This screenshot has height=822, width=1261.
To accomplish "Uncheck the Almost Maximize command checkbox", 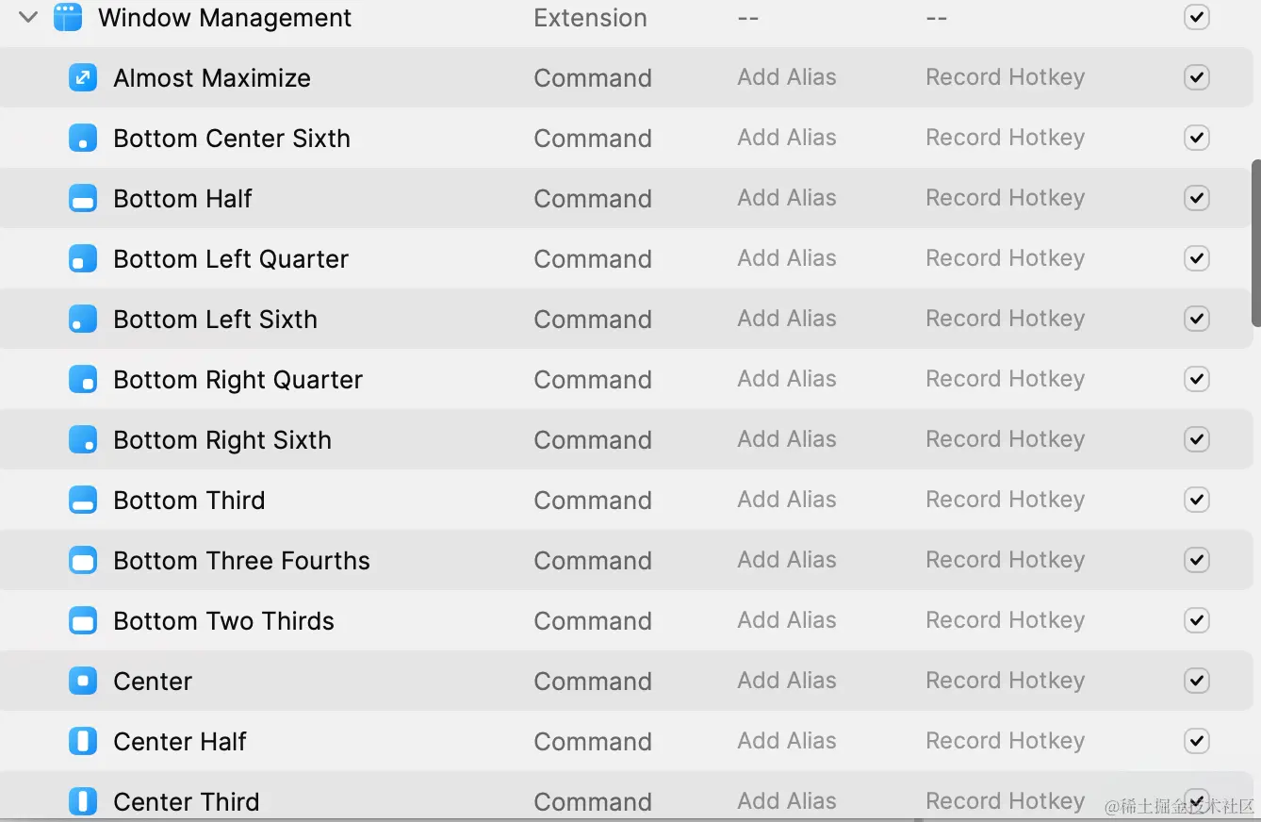I will tap(1196, 77).
